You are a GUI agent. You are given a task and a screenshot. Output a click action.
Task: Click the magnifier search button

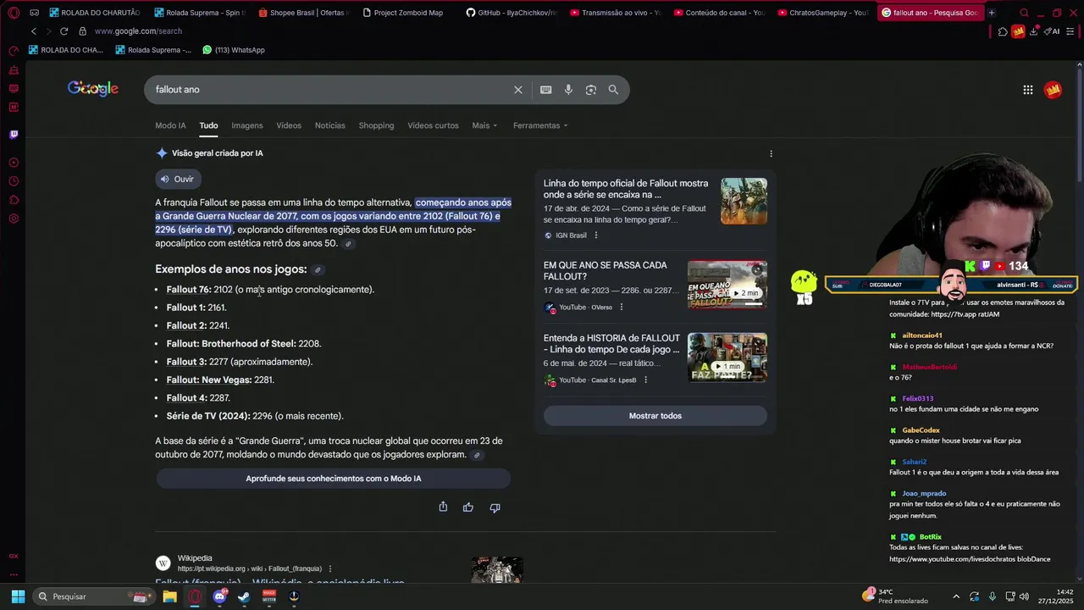click(x=613, y=90)
